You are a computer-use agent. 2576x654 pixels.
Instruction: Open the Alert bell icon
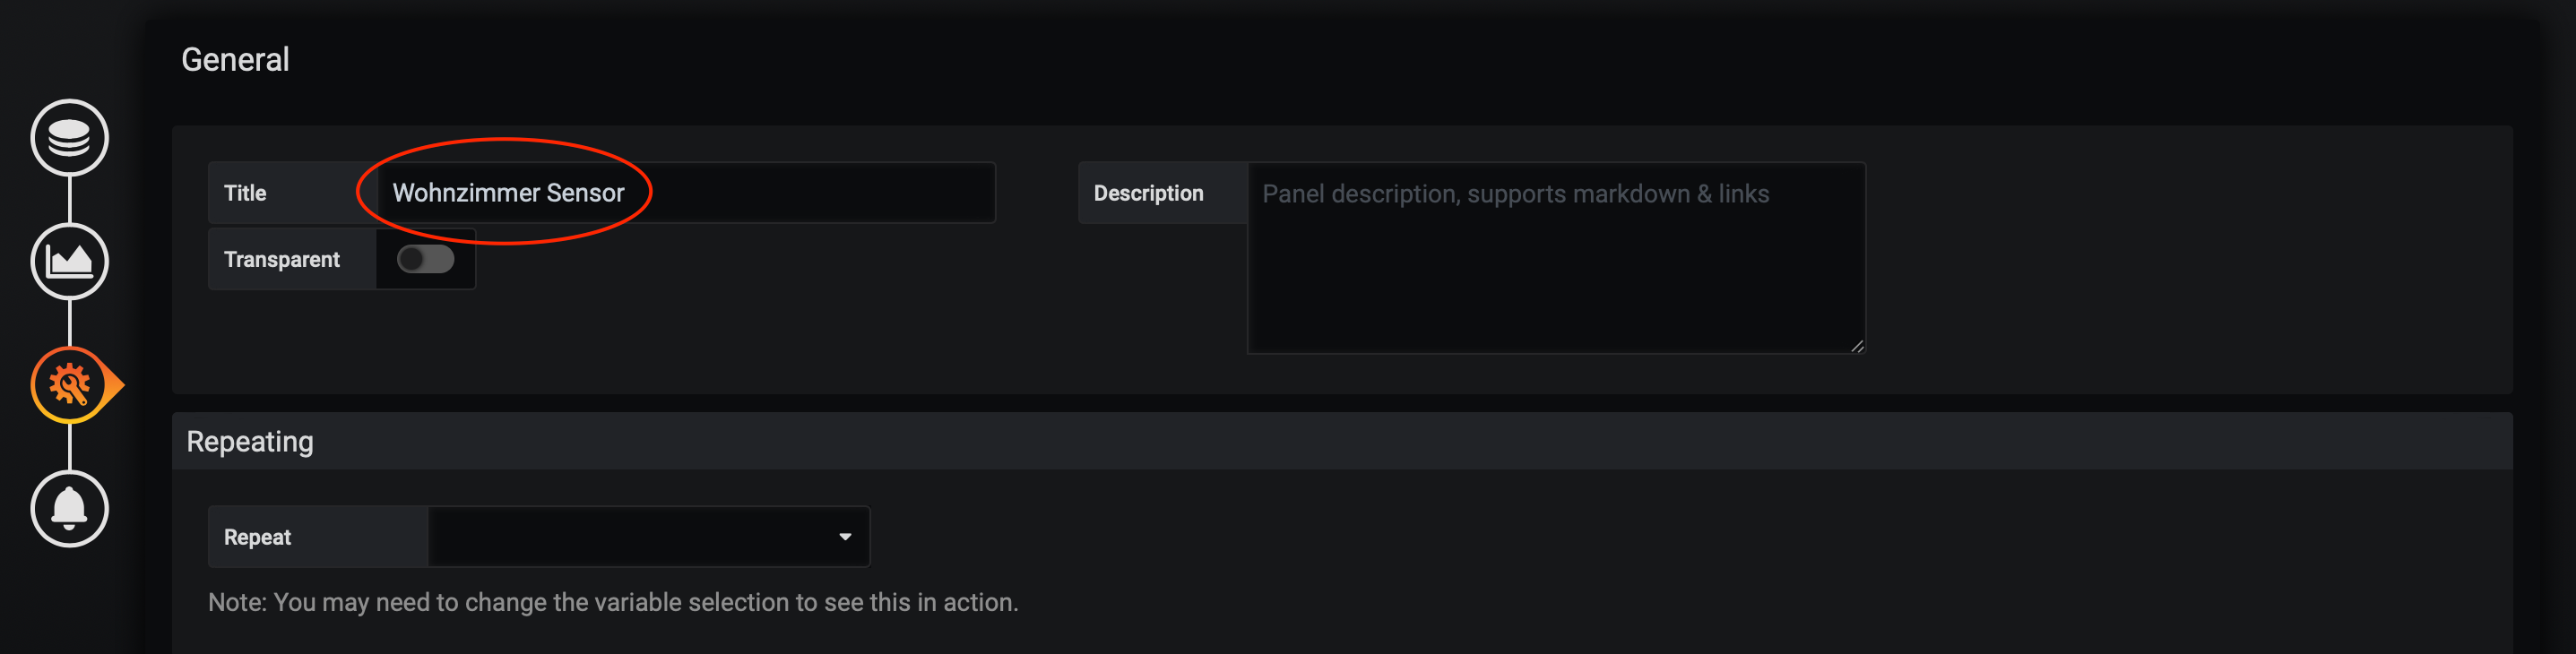[69, 509]
